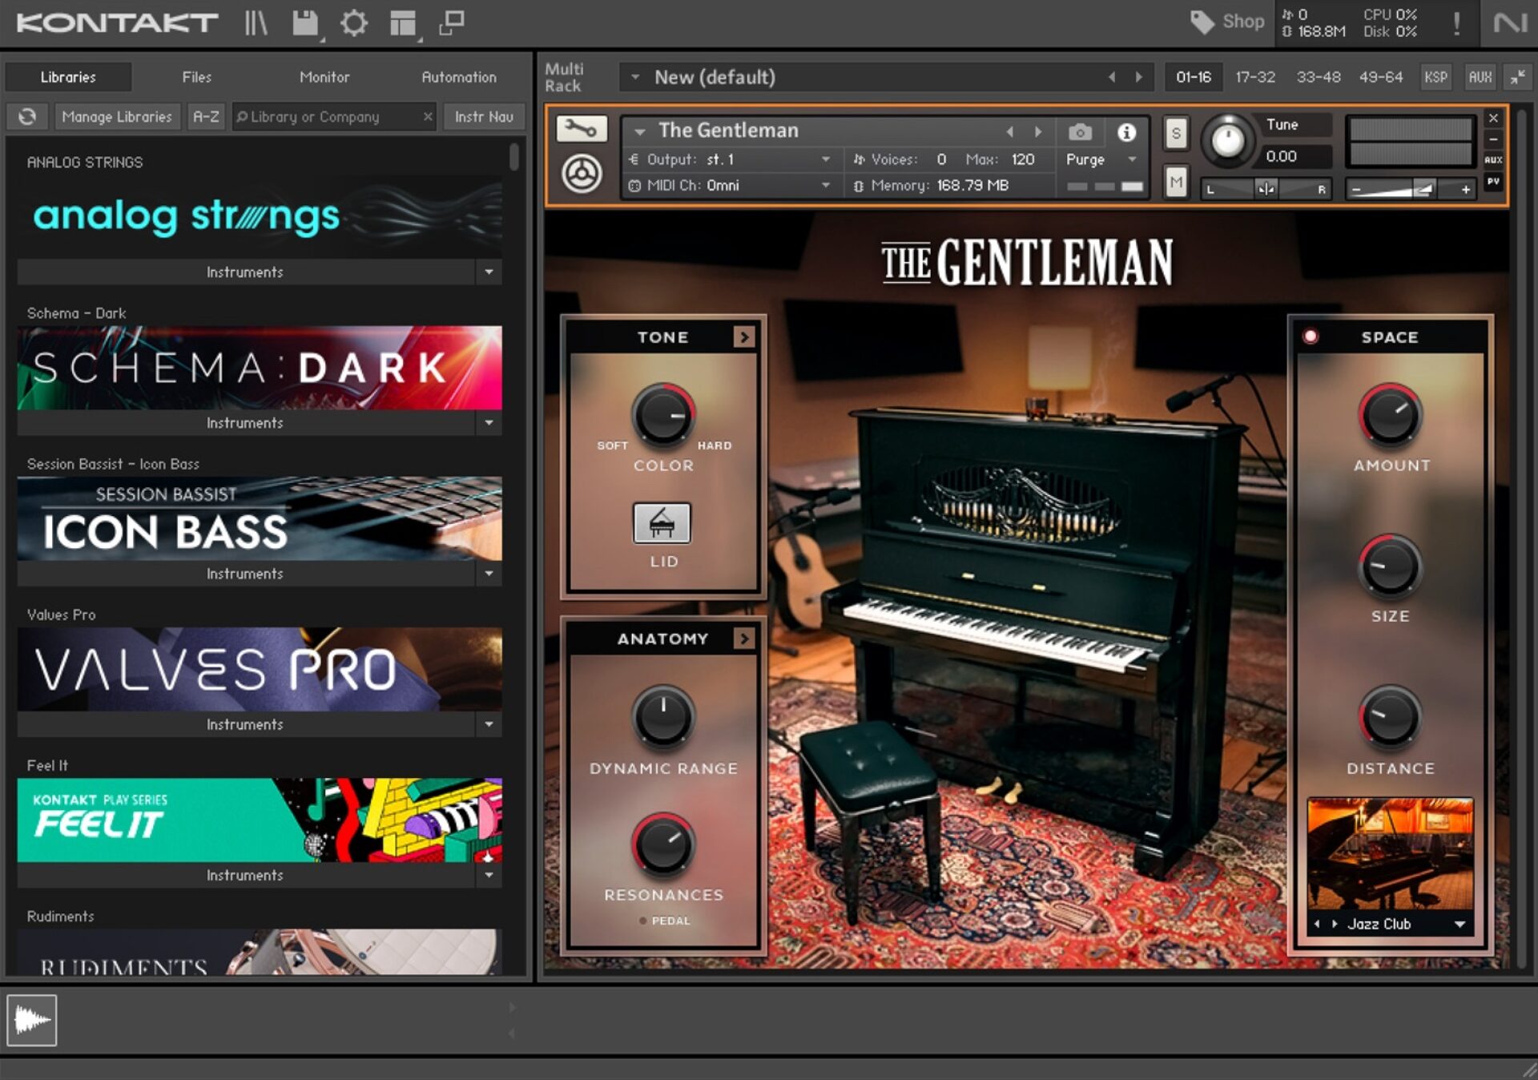Viewport: 1538px width, 1080px height.
Task: Open the Jazz Club room selection dropdown
Action: [1459, 924]
